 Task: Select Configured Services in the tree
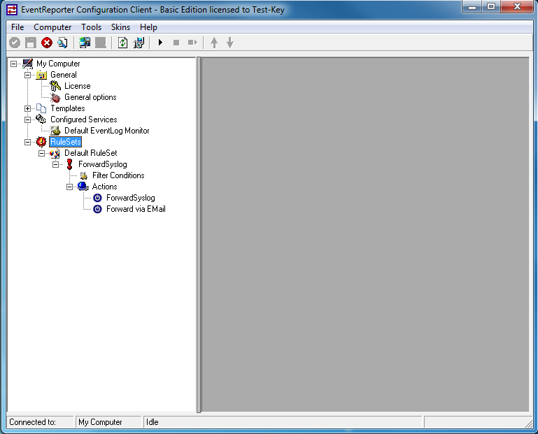click(84, 120)
